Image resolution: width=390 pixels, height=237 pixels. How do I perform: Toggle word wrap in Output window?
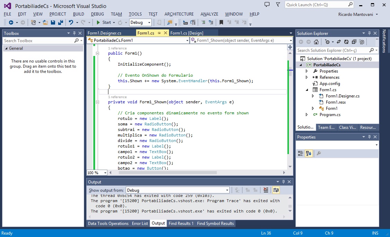pyautogui.click(x=276, y=190)
